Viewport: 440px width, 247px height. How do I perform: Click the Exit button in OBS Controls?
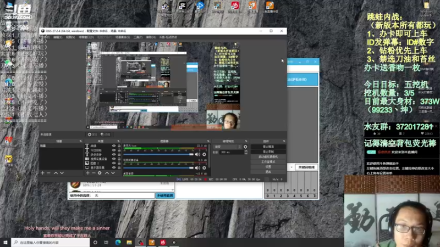(268, 172)
